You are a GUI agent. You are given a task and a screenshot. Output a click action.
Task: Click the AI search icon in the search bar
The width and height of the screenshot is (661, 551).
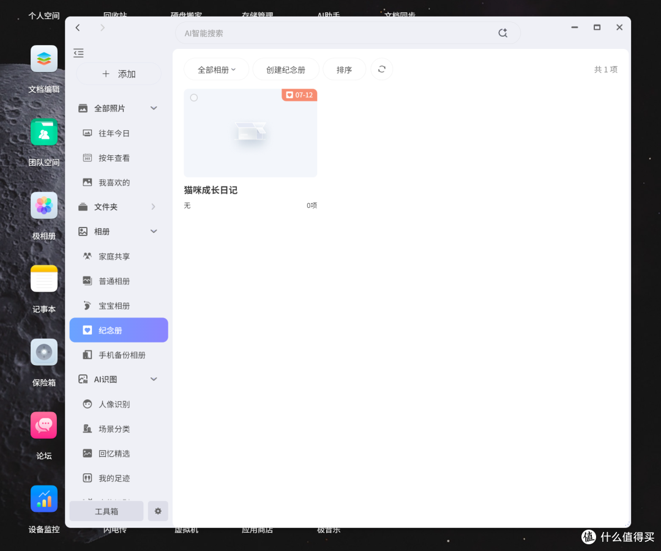tap(502, 33)
